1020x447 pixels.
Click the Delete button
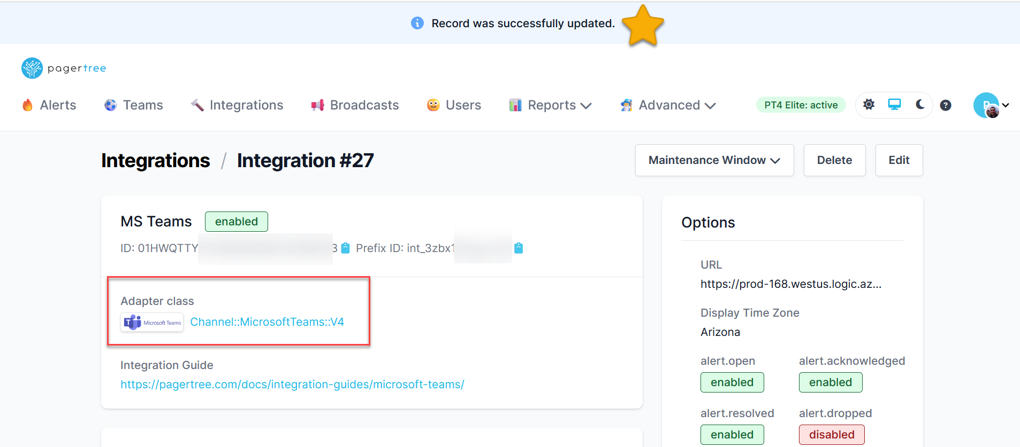click(x=834, y=160)
